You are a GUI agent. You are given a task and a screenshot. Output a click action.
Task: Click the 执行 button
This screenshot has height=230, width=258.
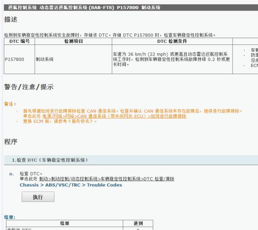(38, 197)
